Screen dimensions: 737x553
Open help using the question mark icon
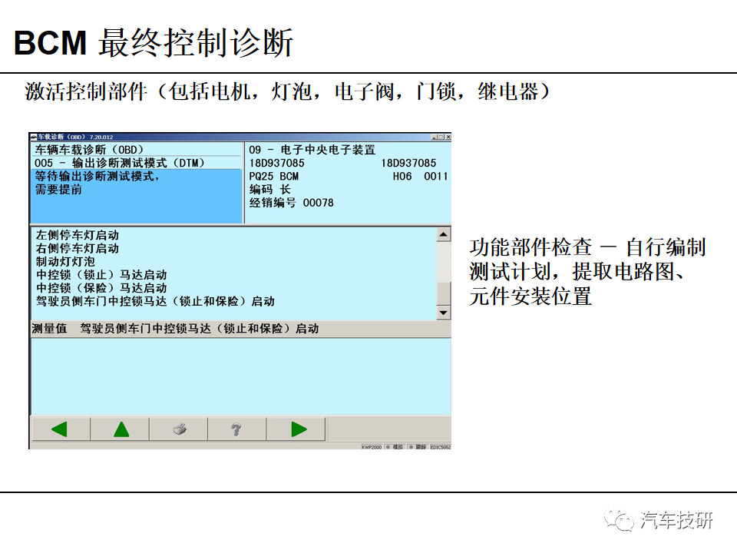pos(235,429)
